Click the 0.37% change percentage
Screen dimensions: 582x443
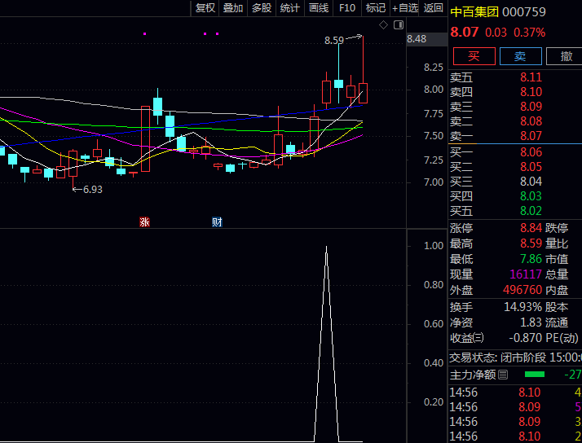click(529, 33)
